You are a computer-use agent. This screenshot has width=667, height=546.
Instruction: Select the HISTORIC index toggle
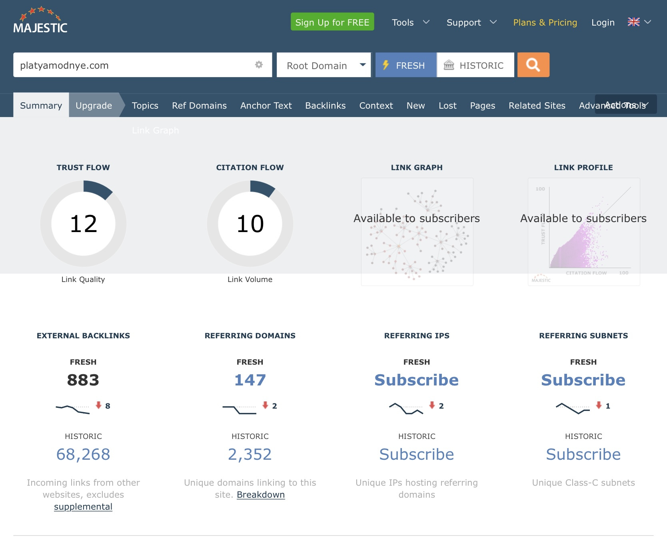click(x=475, y=65)
